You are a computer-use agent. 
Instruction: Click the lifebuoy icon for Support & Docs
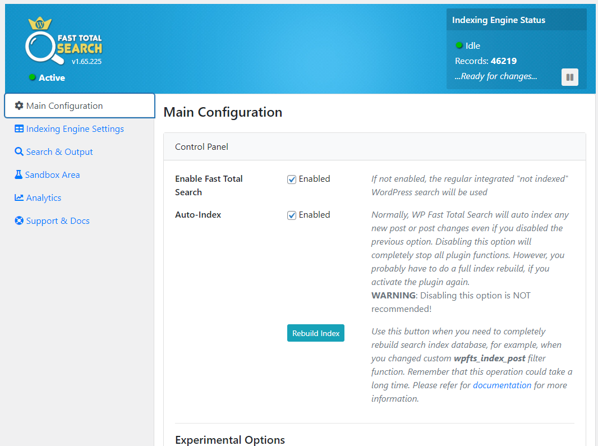click(19, 220)
